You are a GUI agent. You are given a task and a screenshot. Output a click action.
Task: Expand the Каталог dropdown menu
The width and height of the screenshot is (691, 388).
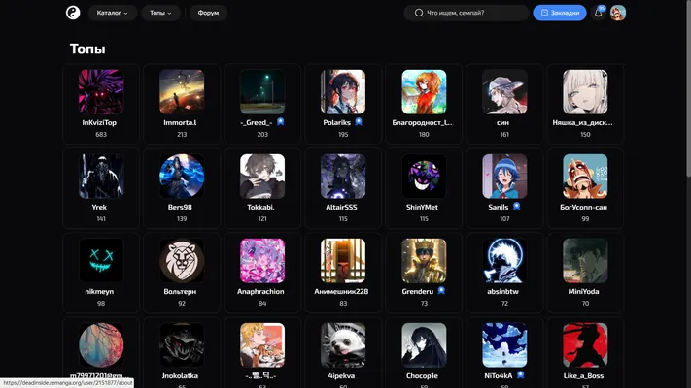(113, 13)
